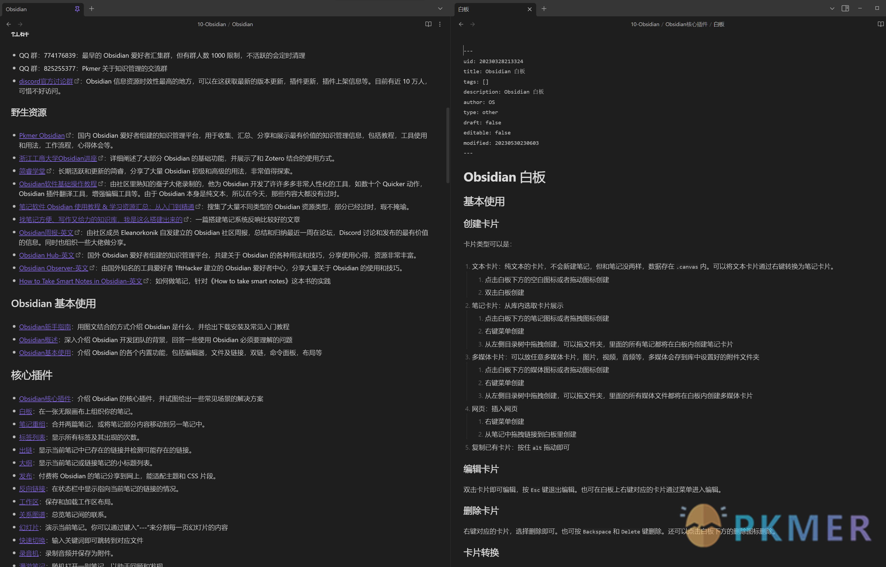Open more options menu in left pane

pos(440,24)
